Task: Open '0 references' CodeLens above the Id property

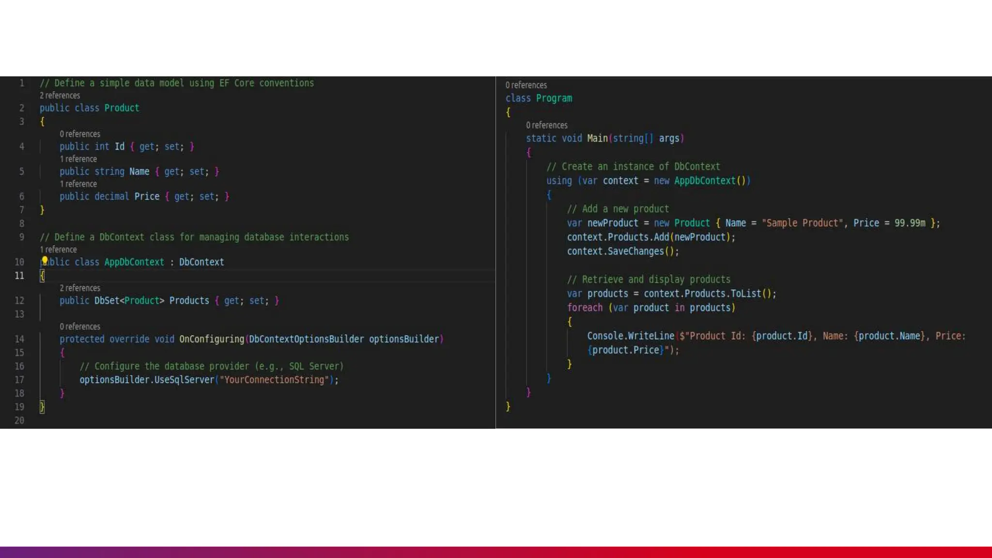Action: 80,134
